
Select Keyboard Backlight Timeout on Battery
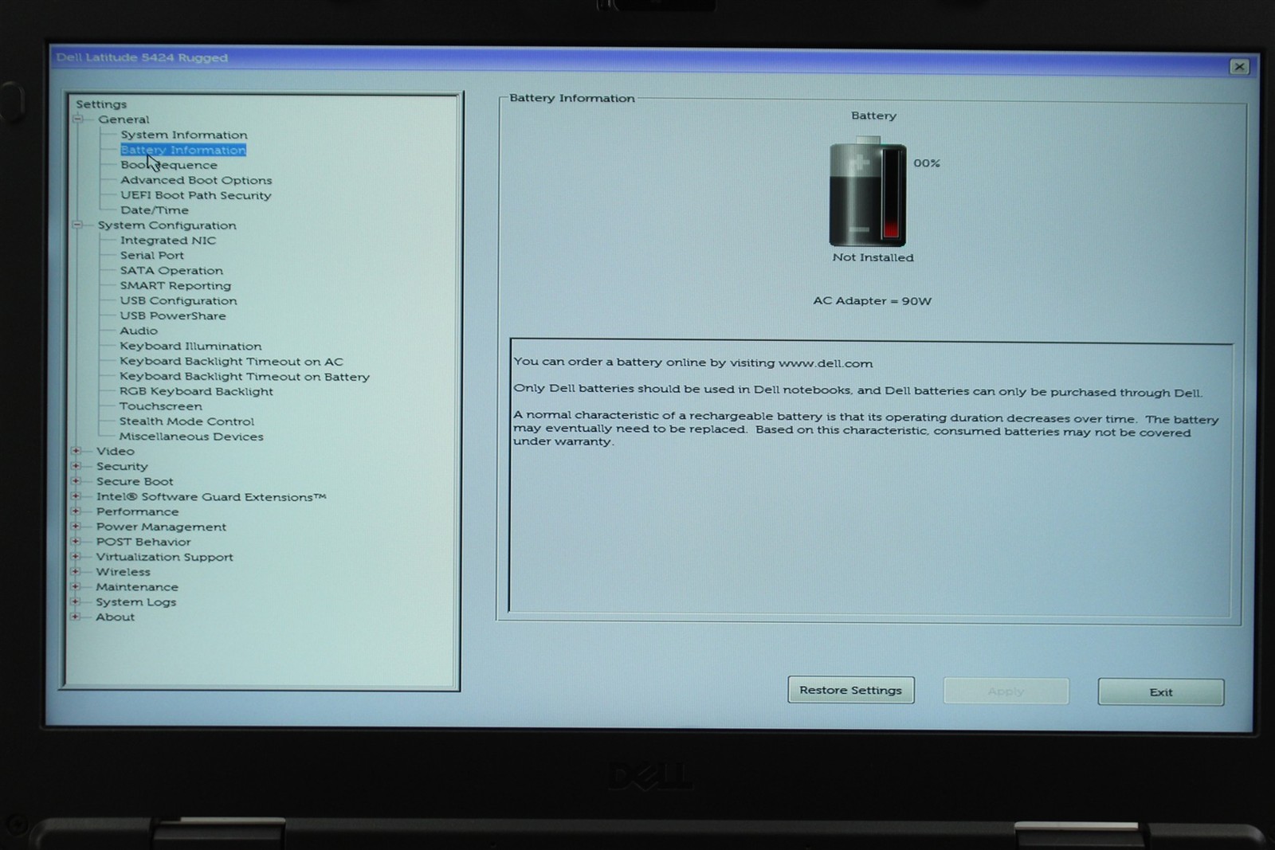(x=245, y=377)
